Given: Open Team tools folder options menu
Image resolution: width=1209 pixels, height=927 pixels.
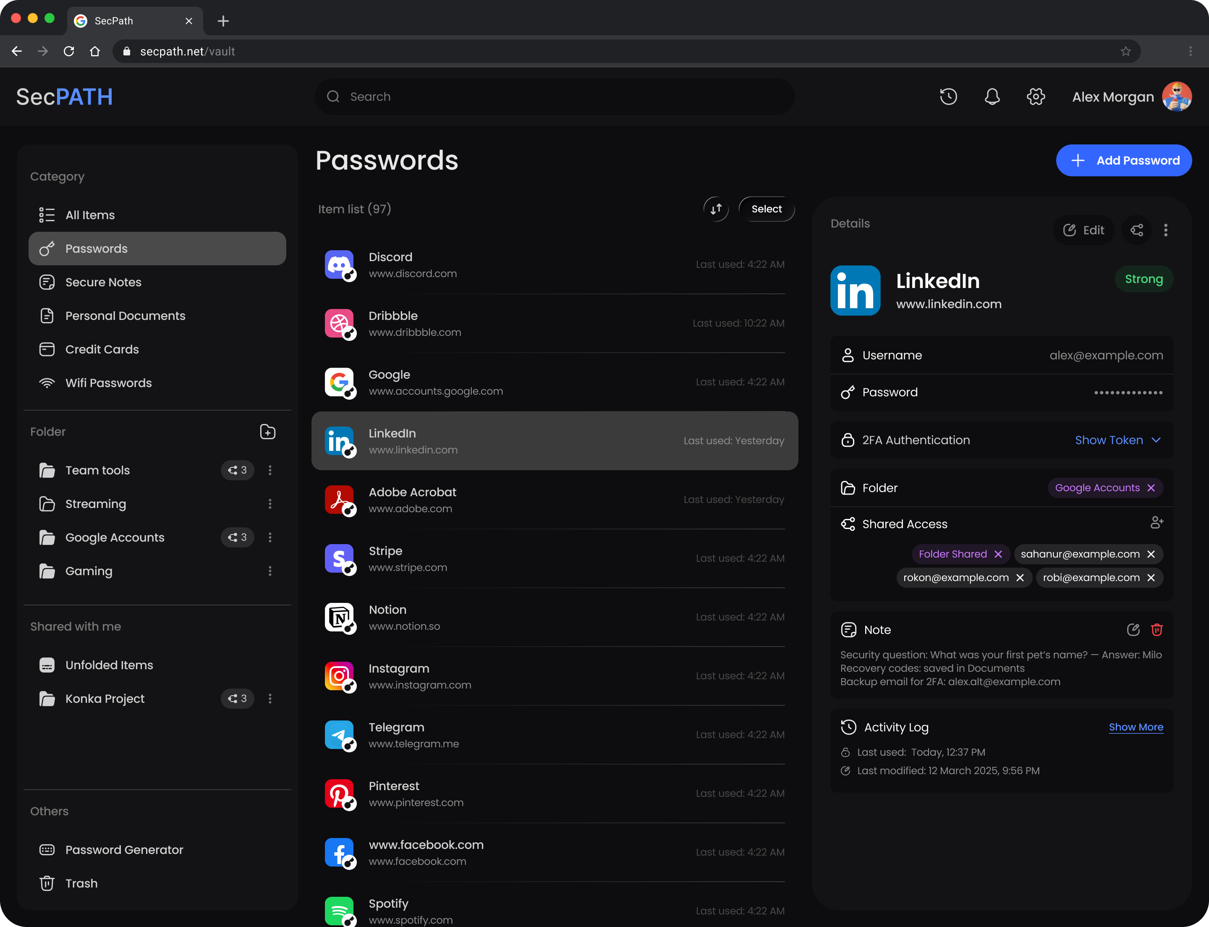Looking at the screenshot, I should coord(270,470).
